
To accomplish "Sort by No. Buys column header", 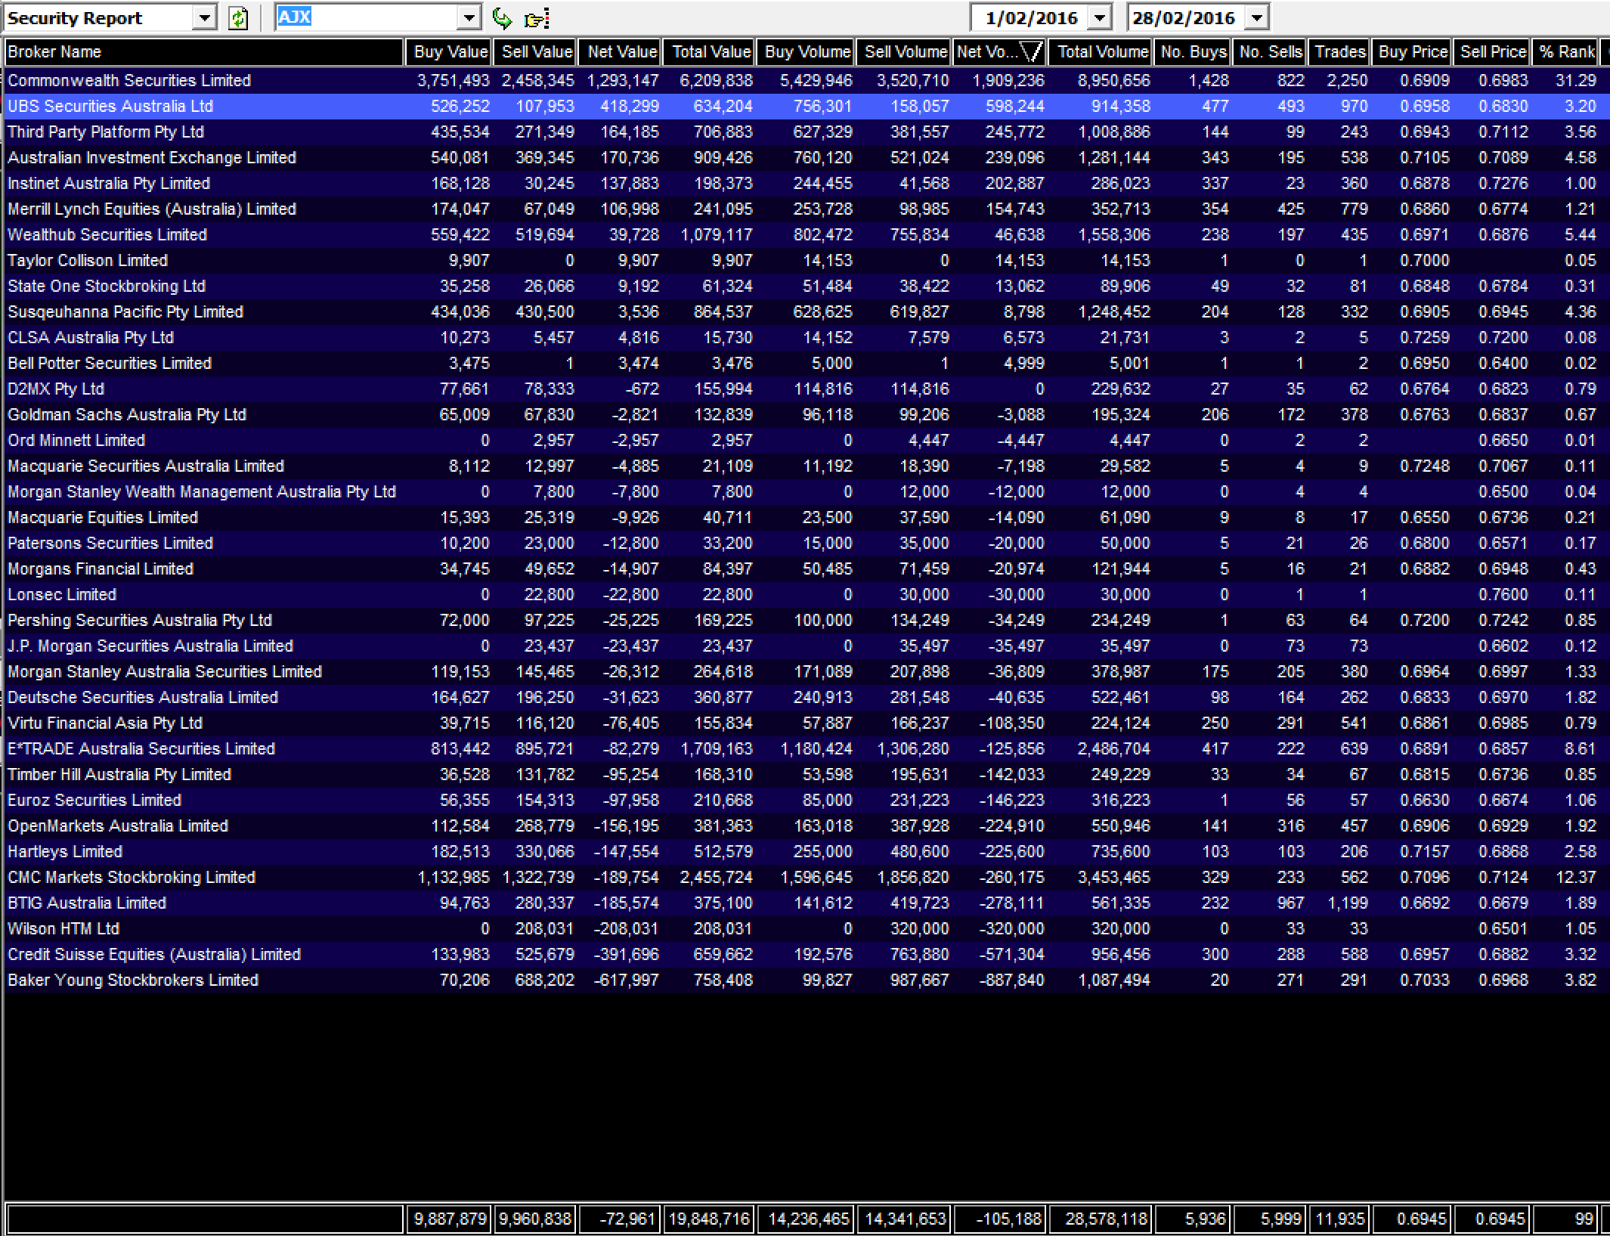I will click(x=1193, y=51).
